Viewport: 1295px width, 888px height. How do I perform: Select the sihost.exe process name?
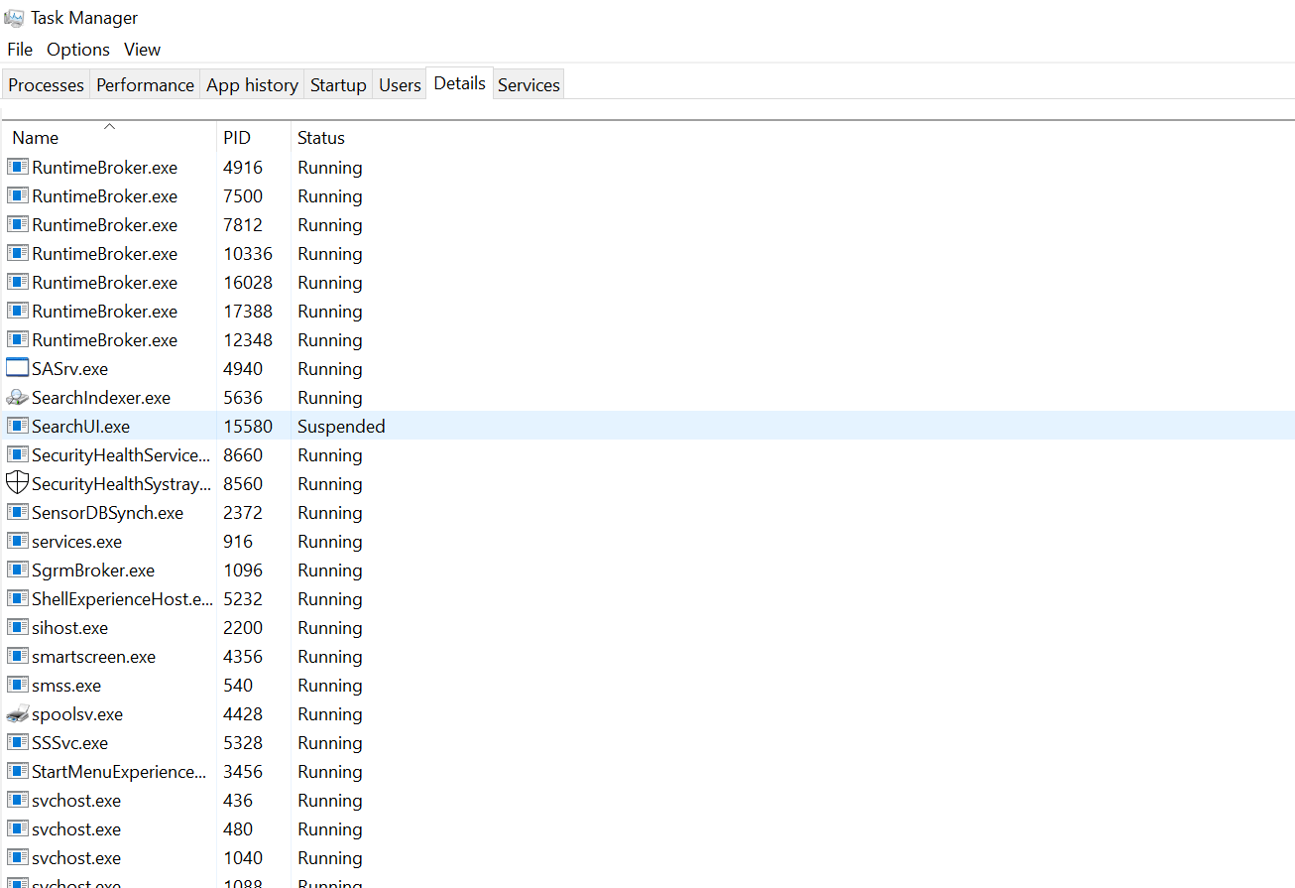click(69, 628)
